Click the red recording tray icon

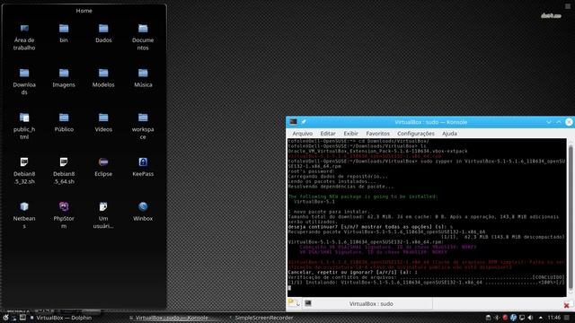coord(505,318)
